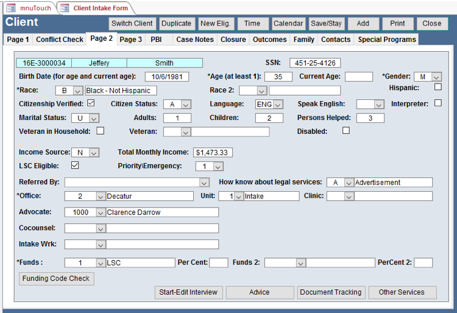Toggle the Citizenship Verified checkbox

[x=91, y=104]
